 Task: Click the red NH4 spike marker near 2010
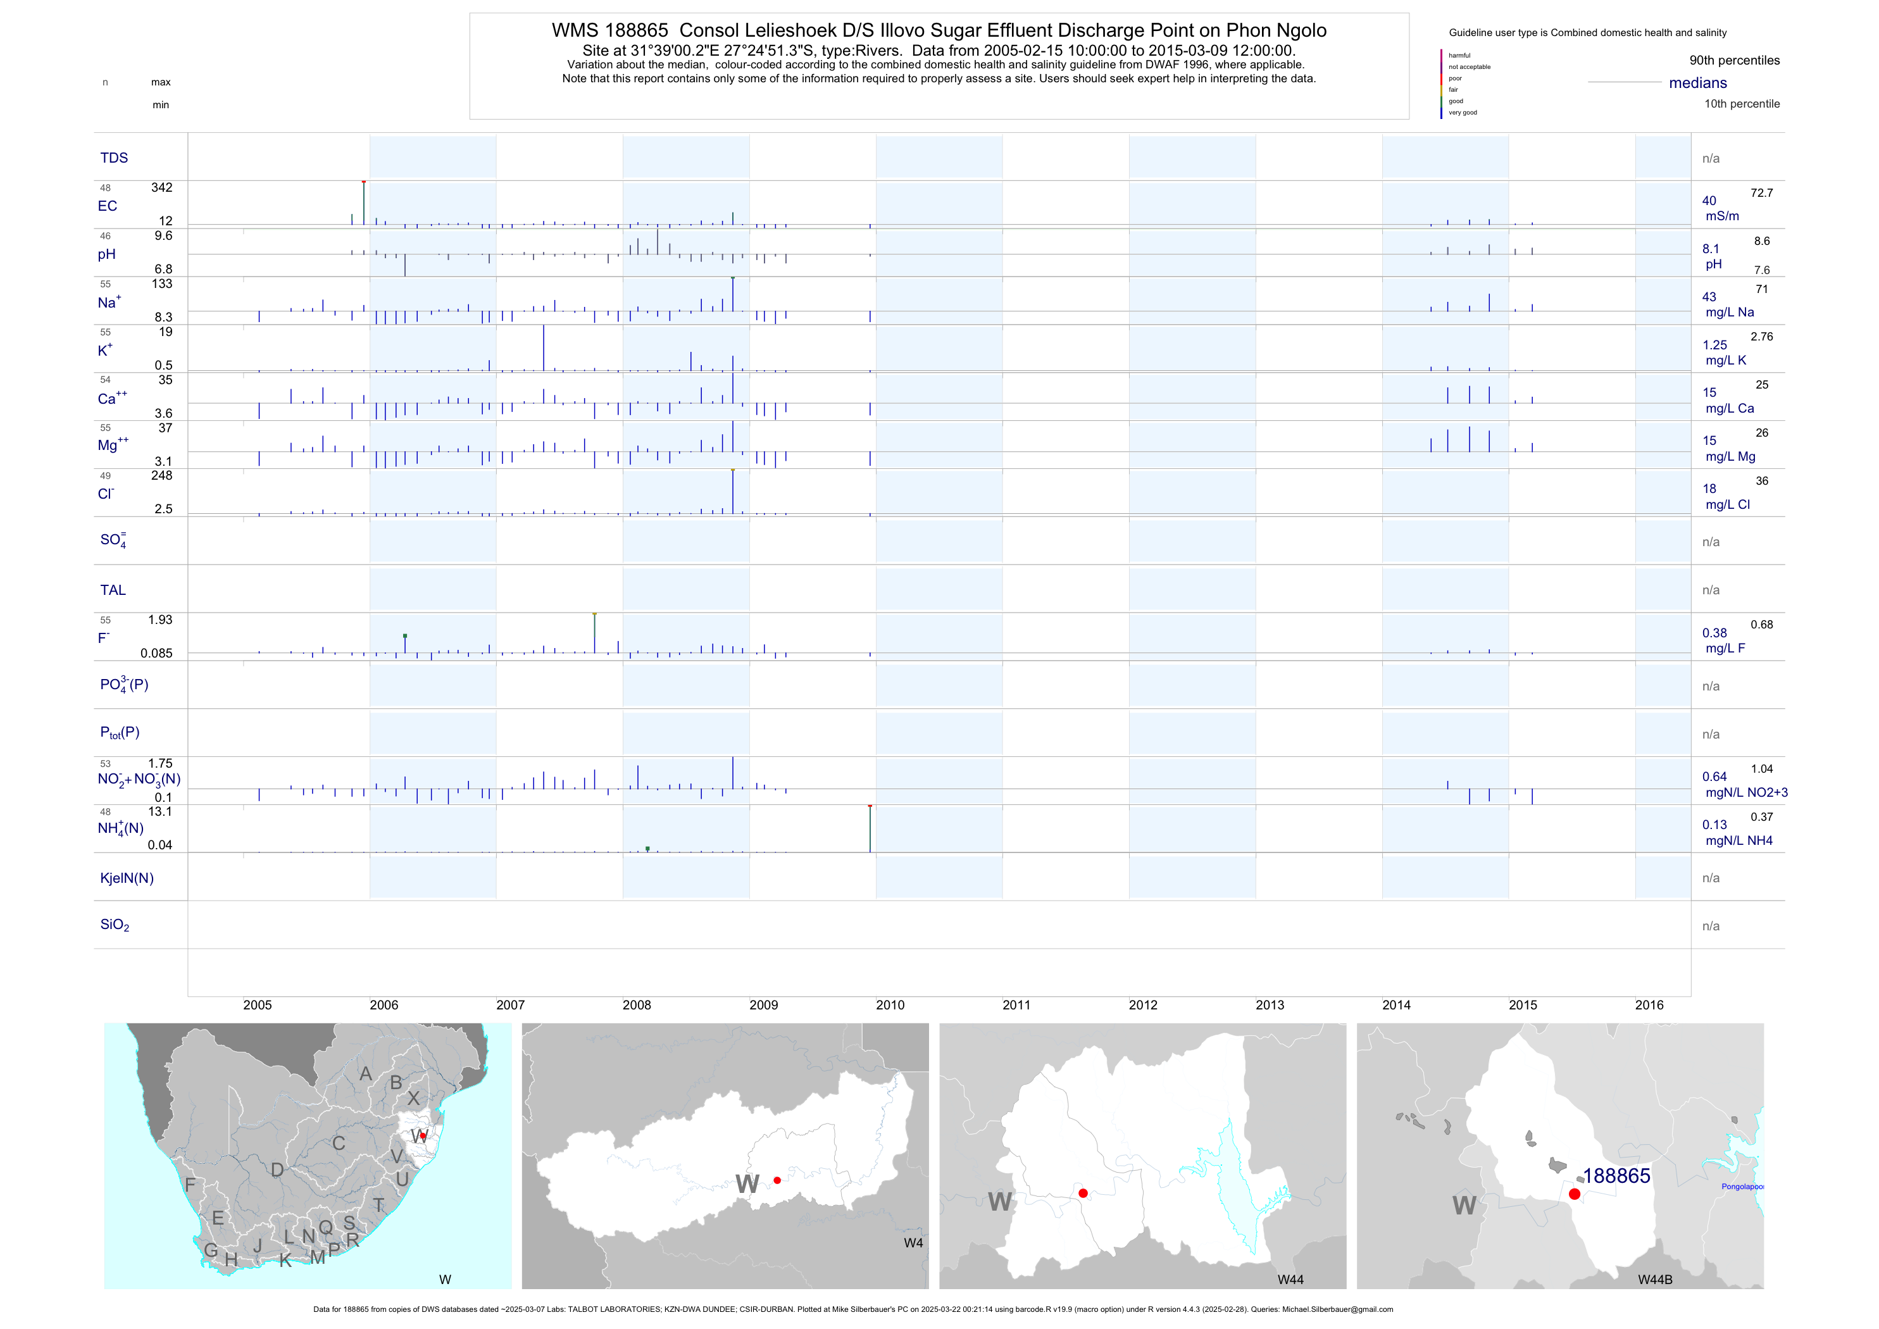(x=870, y=807)
